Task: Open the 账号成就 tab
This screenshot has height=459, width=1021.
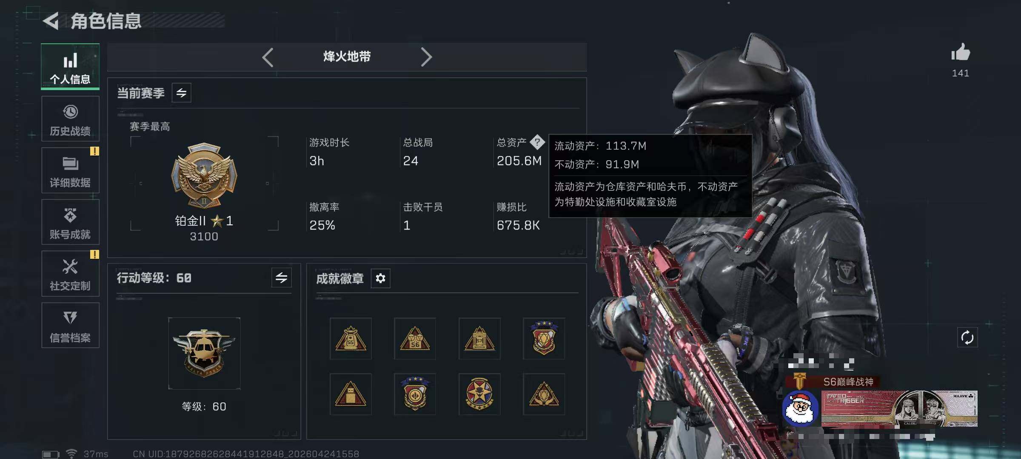Action: click(x=70, y=222)
